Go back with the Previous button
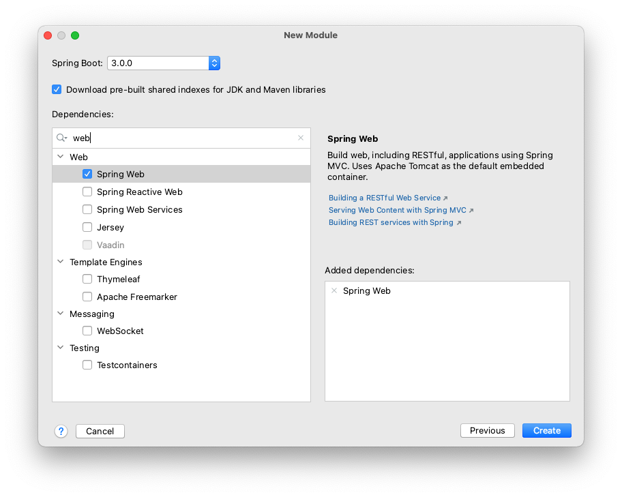 click(488, 431)
